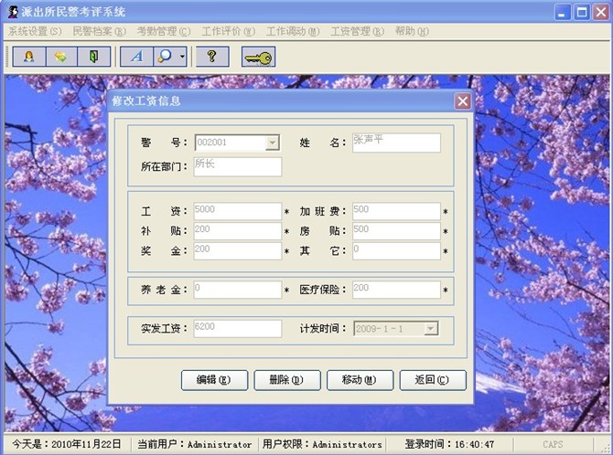The width and height of the screenshot is (613, 455).
Task: Click the question mark help toolbar icon
Action: (x=212, y=57)
